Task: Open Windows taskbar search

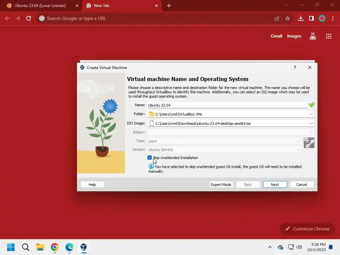Action: (25, 247)
